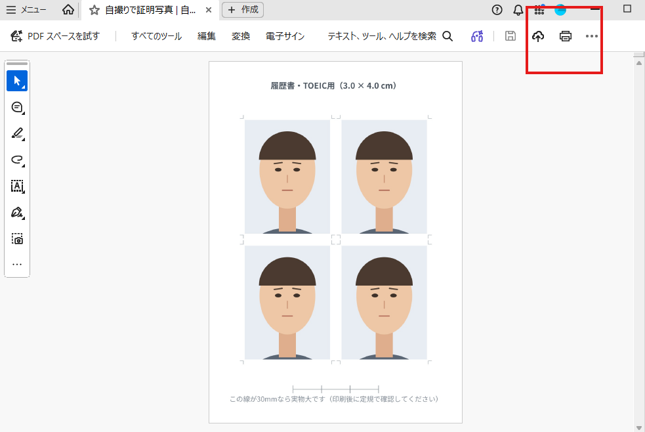Screen dimensions: 645x432
Task: Open the AI Assistant icon
Action: (x=477, y=36)
